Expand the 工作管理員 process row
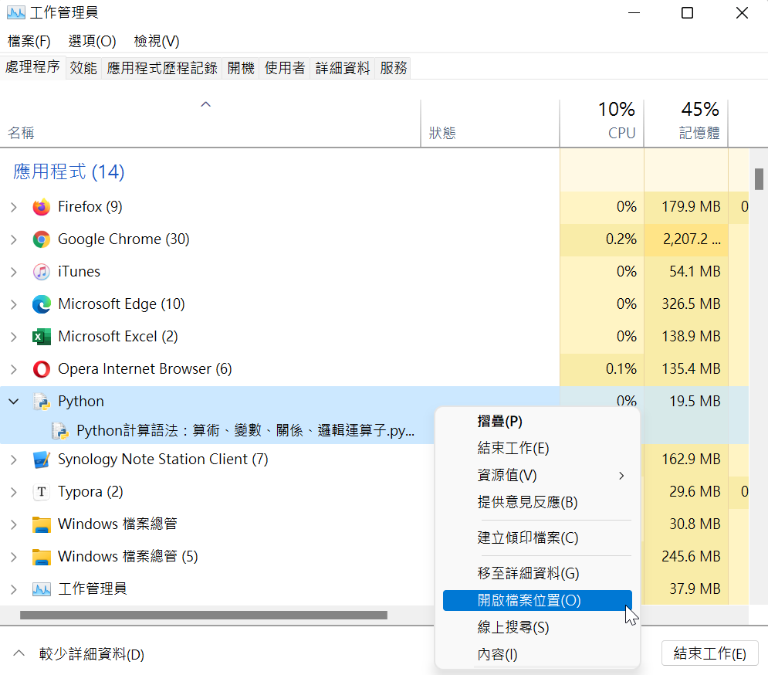This screenshot has height=675, width=768. 14,589
